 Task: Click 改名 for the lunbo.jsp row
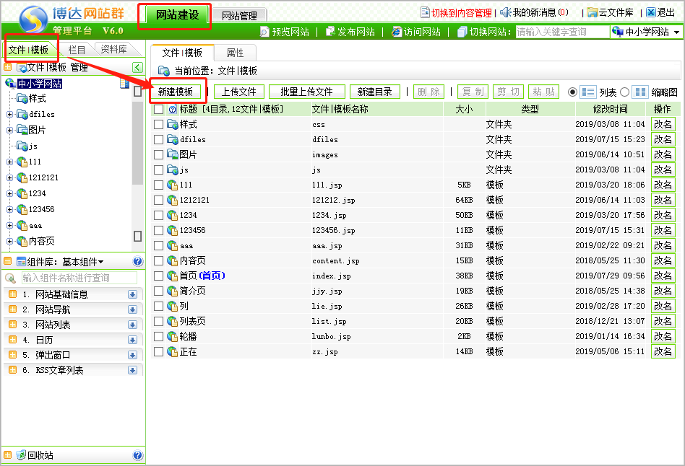(663, 337)
